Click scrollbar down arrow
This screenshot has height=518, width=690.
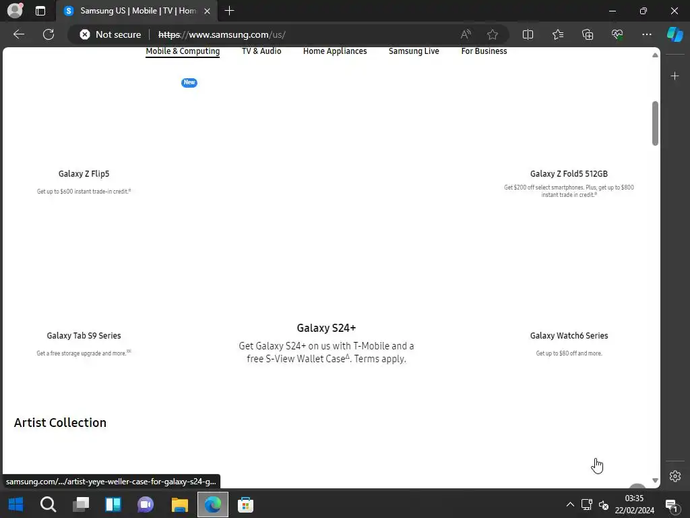pyautogui.click(x=655, y=480)
